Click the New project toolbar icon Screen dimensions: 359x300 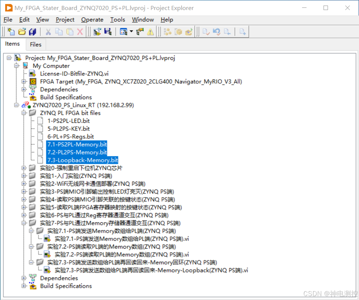coord(11,32)
